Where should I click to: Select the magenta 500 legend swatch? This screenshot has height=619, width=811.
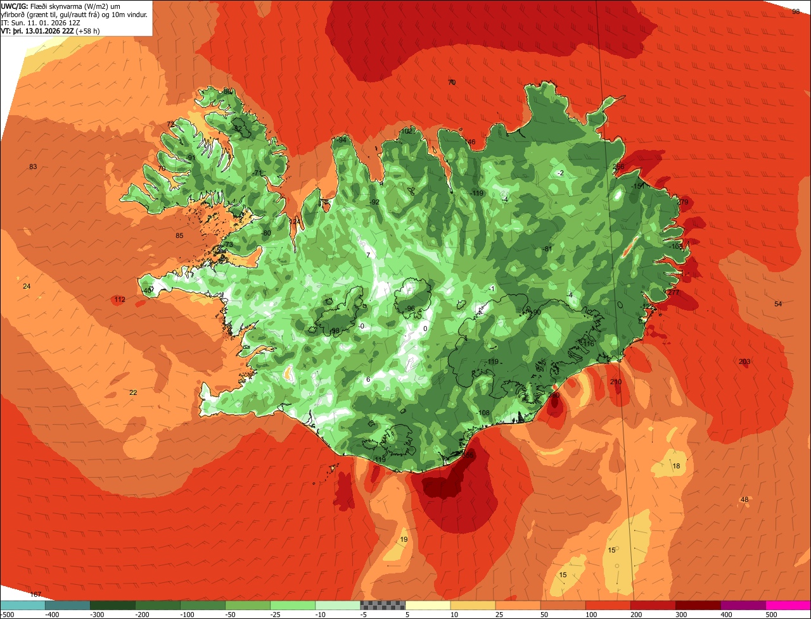pos(788,605)
